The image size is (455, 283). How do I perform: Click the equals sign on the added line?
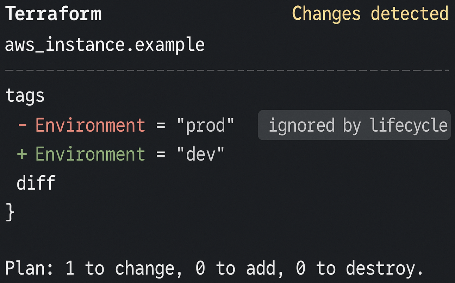pos(161,154)
